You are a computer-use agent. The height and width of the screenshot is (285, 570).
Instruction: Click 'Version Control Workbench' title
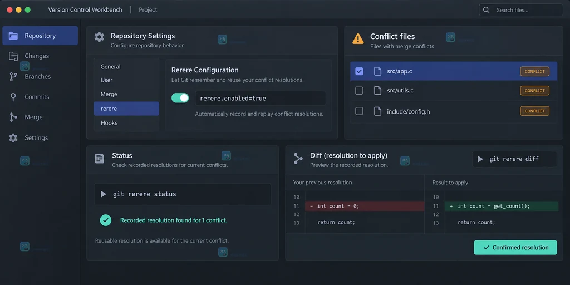[85, 10]
